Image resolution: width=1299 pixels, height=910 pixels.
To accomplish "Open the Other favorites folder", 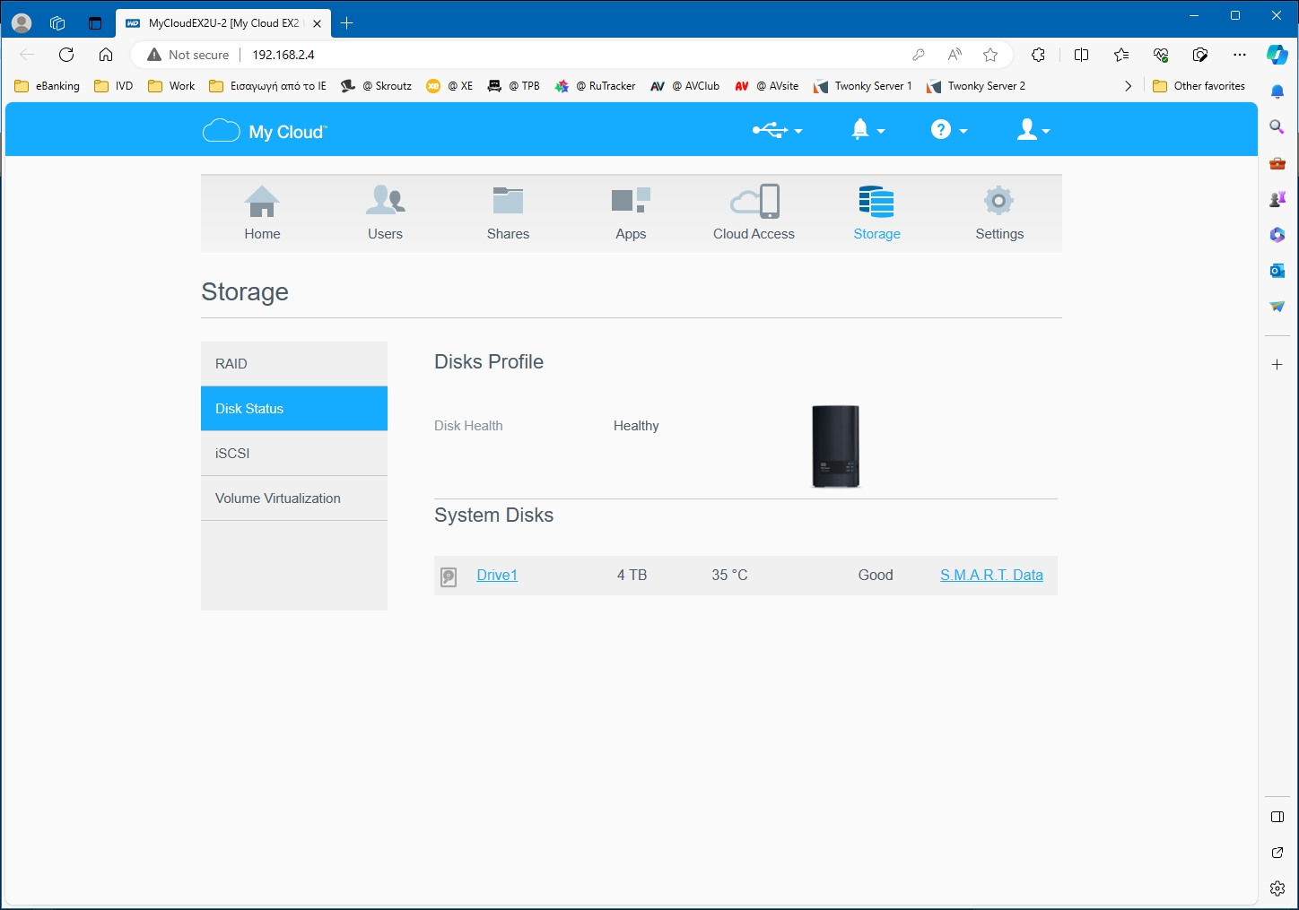I will click(1199, 86).
